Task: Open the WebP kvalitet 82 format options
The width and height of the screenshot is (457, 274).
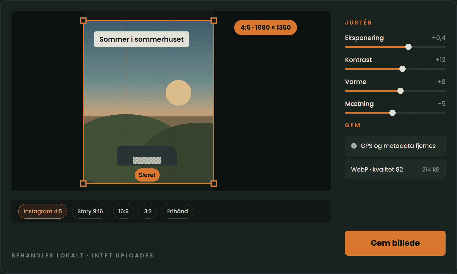Action: 395,170
